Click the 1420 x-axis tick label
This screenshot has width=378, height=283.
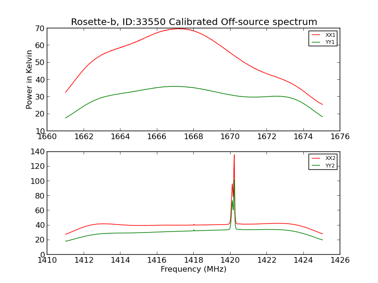click(230, 260)
